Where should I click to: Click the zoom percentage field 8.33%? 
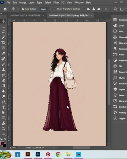[13, 148]
